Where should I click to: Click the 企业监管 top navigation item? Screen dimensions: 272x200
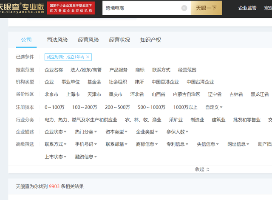coord(247,8)
